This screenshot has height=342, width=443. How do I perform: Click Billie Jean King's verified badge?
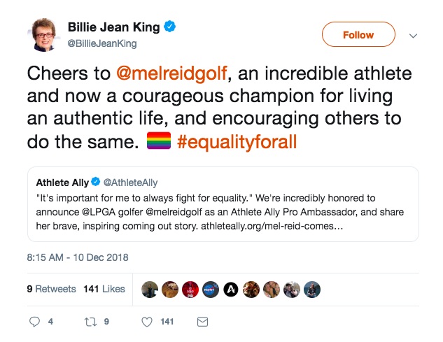(x=169, y=27)
